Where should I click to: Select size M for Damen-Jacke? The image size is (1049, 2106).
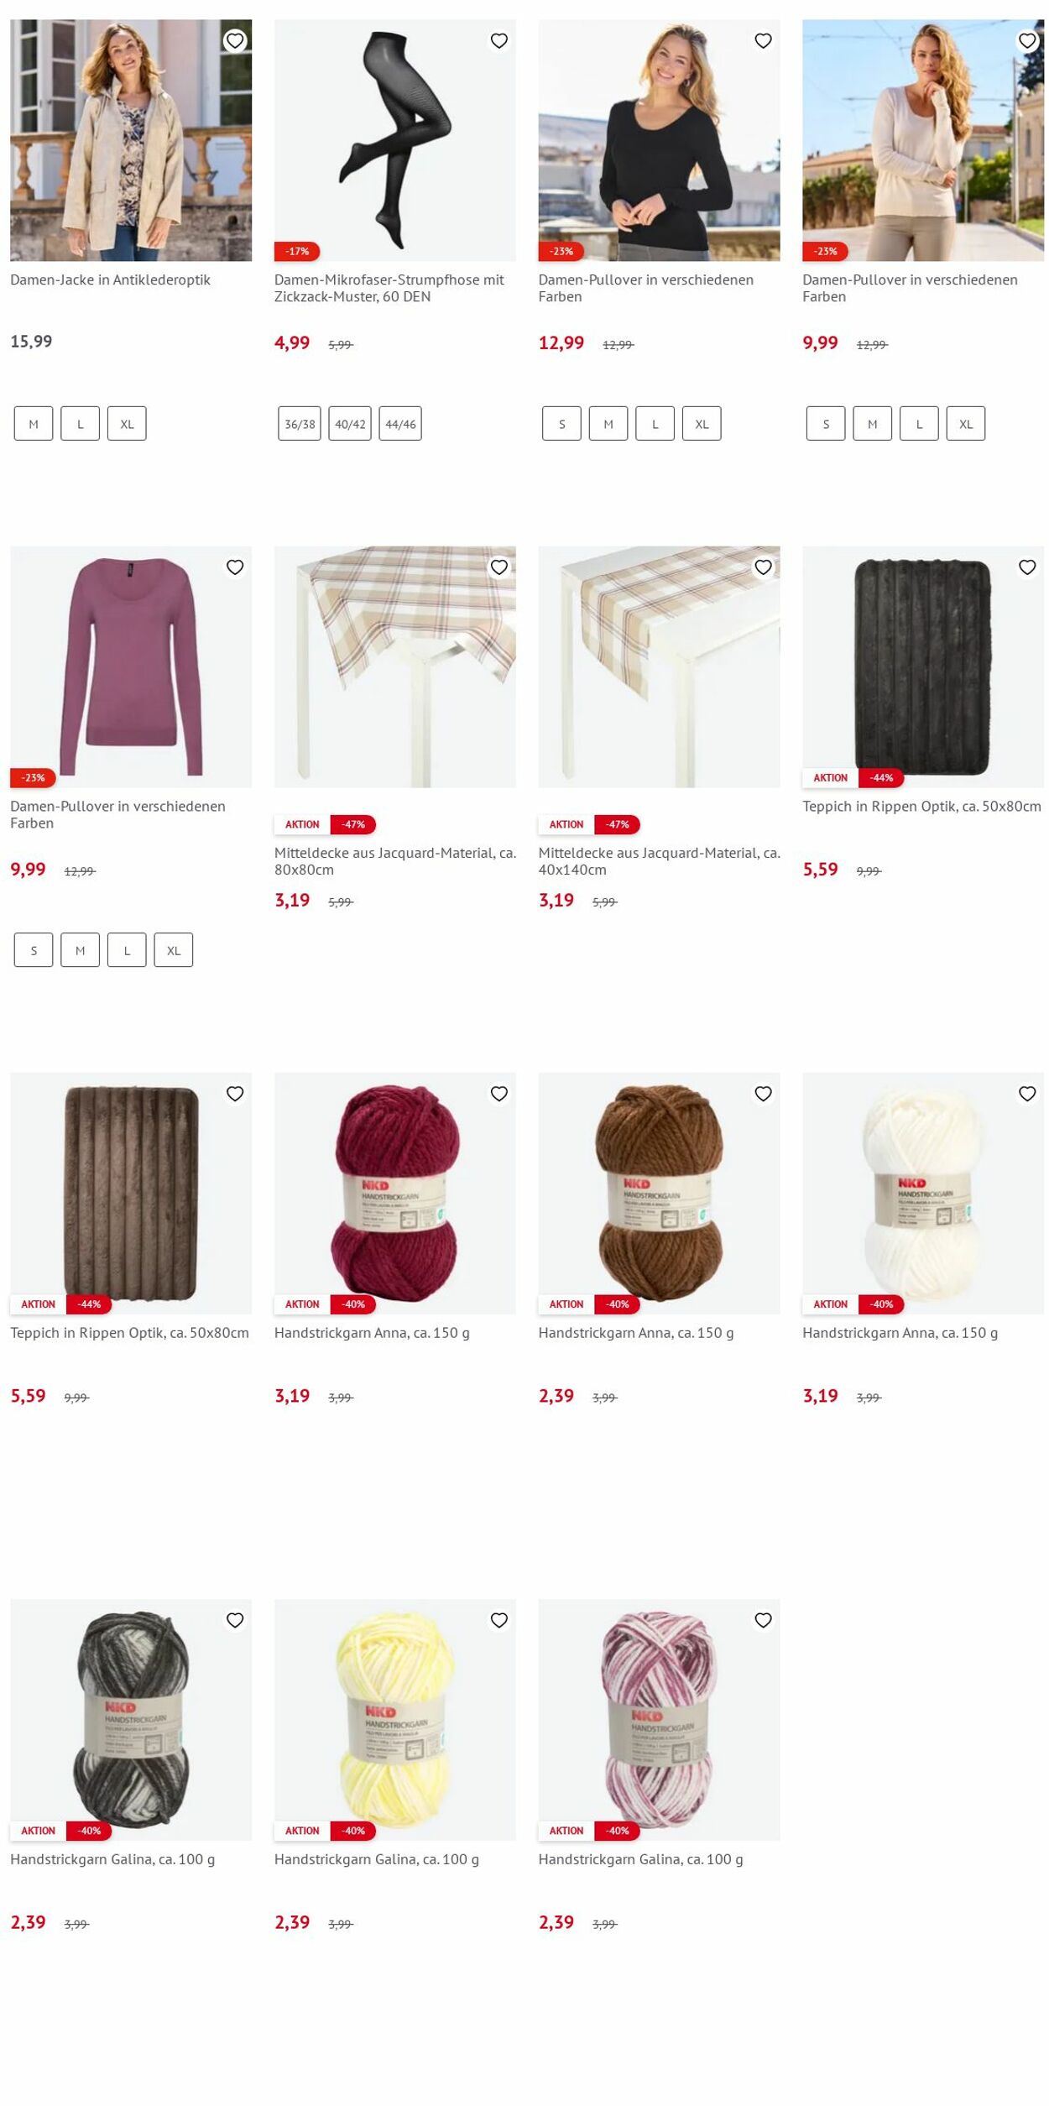(x=34, y=424)
